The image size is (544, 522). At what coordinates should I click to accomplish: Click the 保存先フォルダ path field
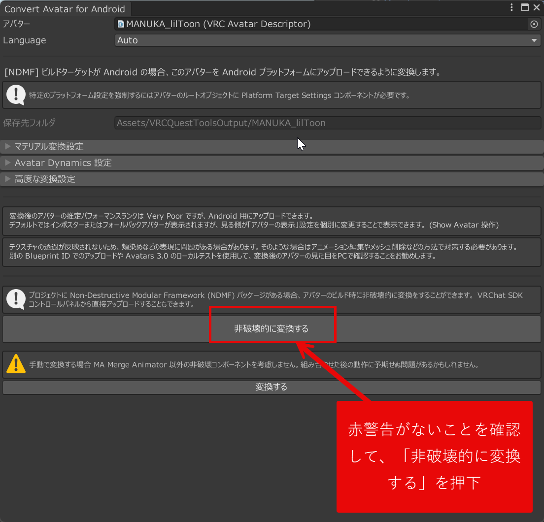328,123
